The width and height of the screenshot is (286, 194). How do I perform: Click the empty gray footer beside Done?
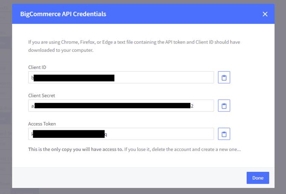pyautogui.click(x=128, y=178)
